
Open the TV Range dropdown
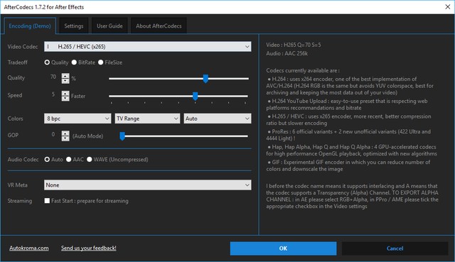point(147,119)
